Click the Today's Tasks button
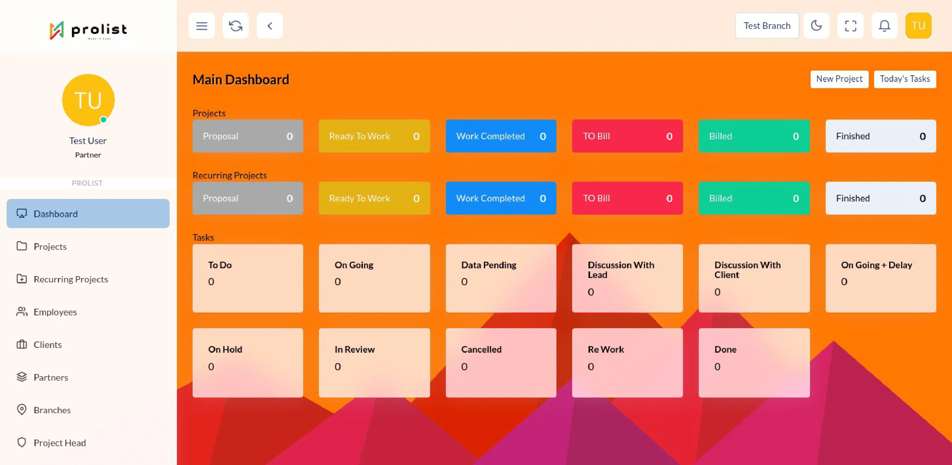Screen dimensions: 952x465 coord(905,79)
